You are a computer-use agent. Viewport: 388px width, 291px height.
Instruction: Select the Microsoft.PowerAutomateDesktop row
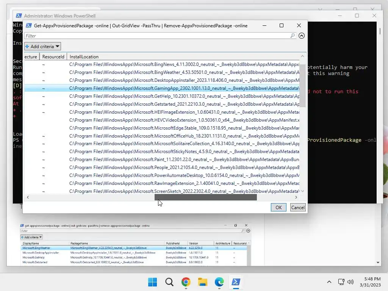[x=162, y=175]
